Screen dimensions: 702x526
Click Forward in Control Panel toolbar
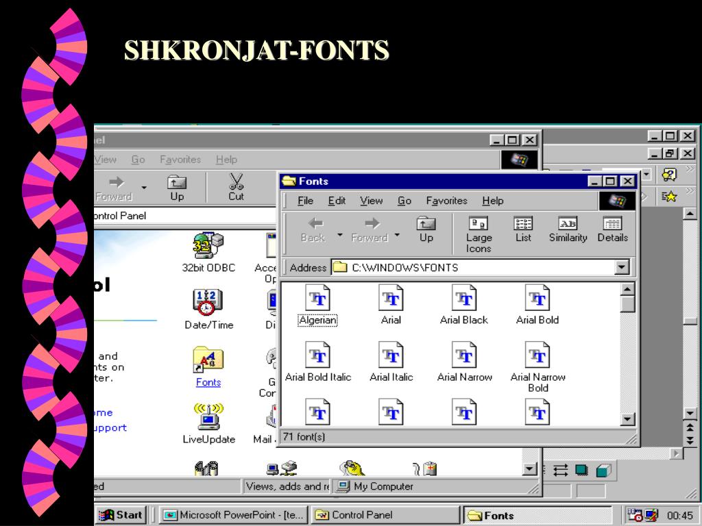pos(115,189)
